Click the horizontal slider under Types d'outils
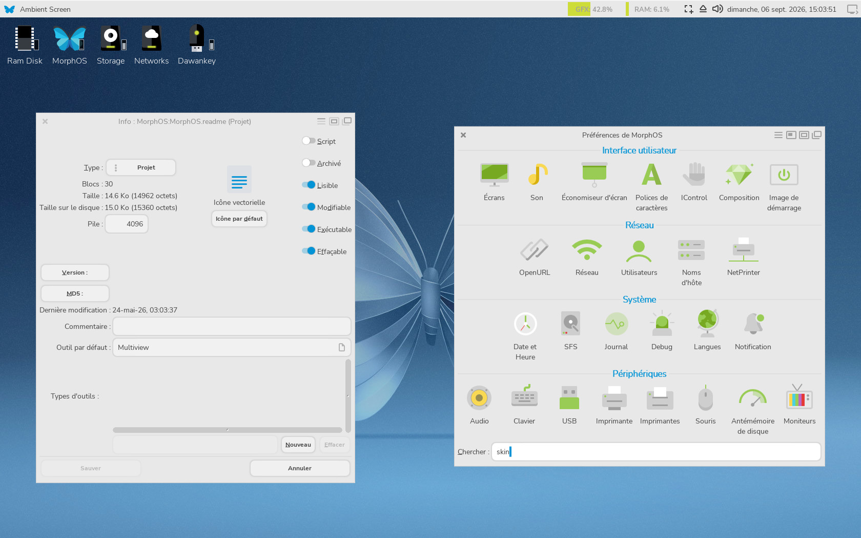861x538 pixels. pyautogui.click(x=227, y=430)
